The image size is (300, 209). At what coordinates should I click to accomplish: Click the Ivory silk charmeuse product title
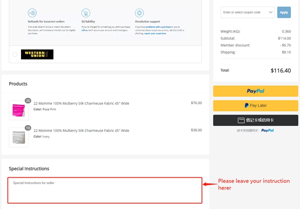[81, 130]
